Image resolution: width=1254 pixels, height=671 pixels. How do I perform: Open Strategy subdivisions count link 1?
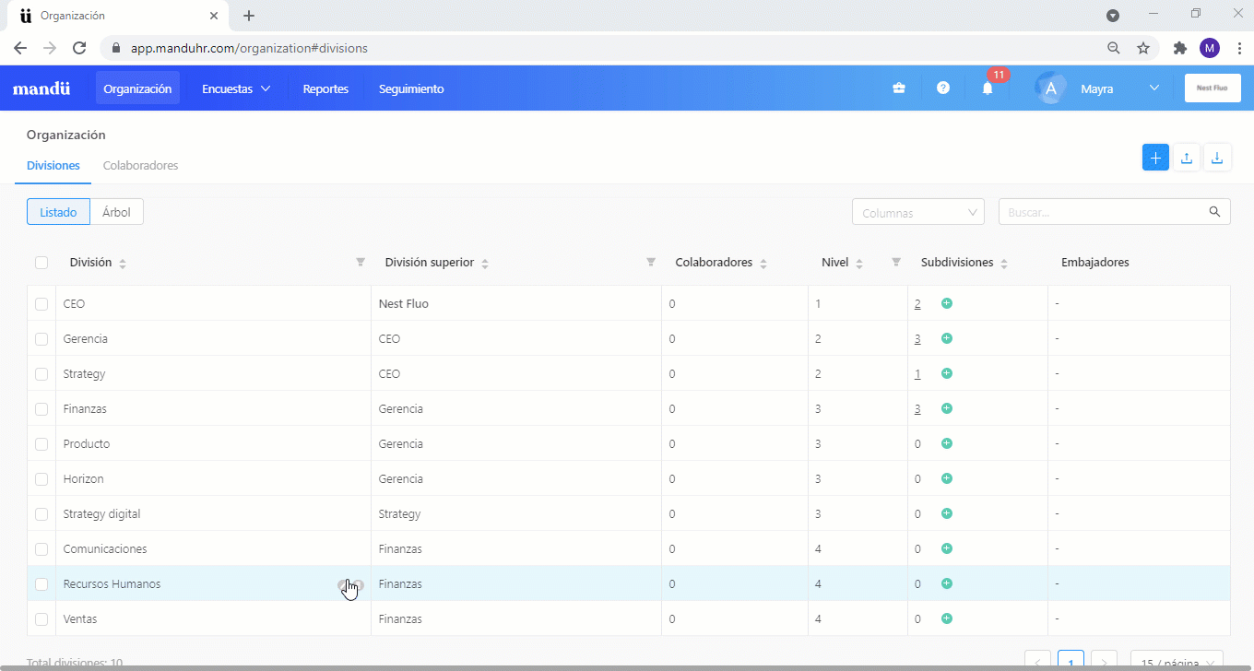coord(917,373)
